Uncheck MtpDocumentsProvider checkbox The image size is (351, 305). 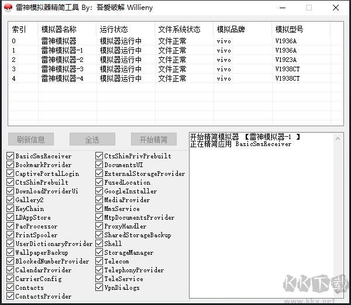point(99,217)
